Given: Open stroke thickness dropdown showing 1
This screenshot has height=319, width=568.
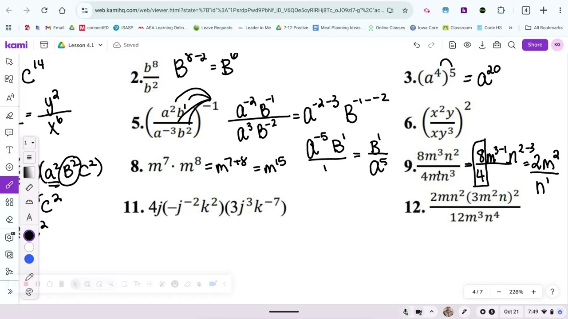Looking at the screenshot, I should tap(29, 143).
